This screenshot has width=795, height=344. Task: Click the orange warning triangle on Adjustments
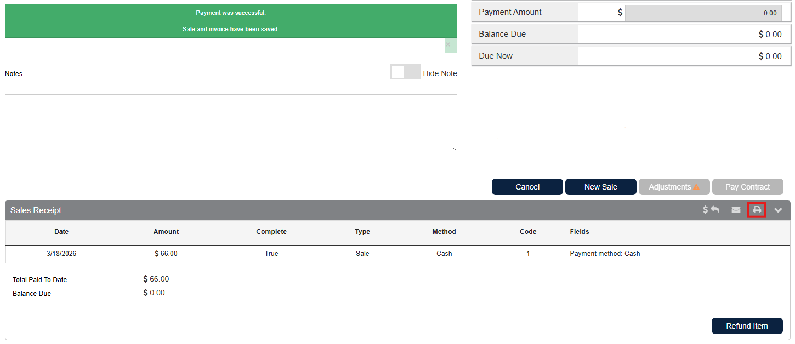[x=696, y=187]
